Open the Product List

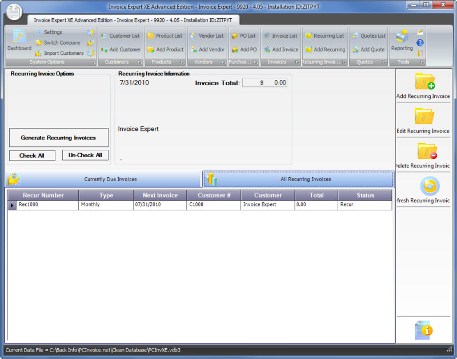click(x=165, y=36)
